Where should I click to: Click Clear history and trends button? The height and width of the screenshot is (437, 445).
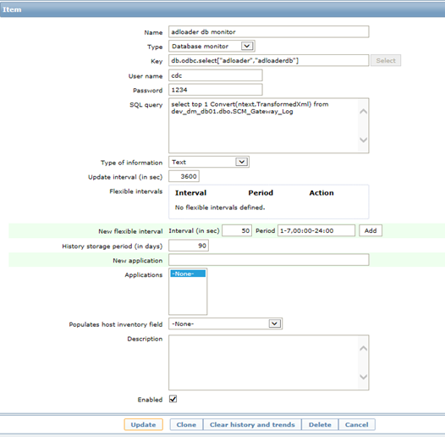tap(252, 424)
